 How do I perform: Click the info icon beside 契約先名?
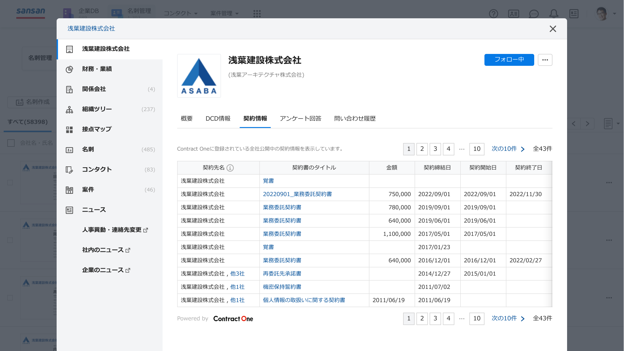pyautogui.click(x=230, y=168)
